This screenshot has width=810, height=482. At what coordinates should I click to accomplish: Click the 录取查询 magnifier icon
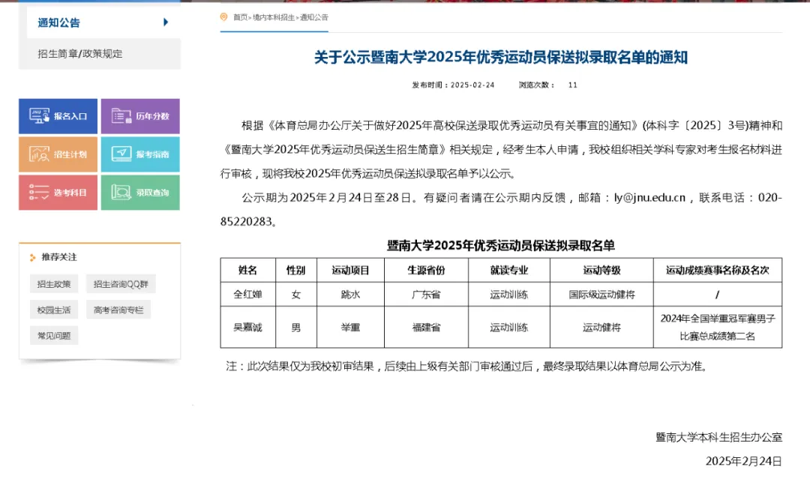pos(121,192)
